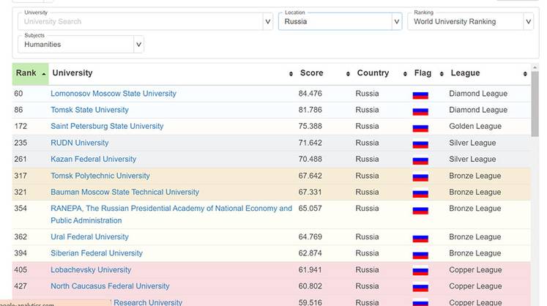This screenshot has height=306, width=547.
Task: Click Russian flag in Kazan Federal row
Action: (x=420, y=160)
